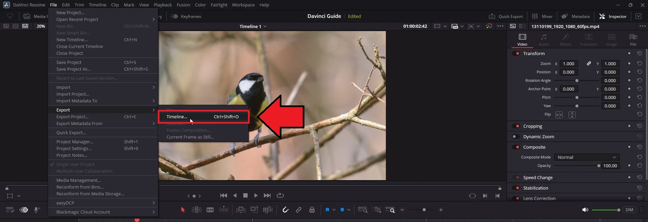Open the Composite Mode Normal dropdown

pyautogui.click(x=587, y=157)
